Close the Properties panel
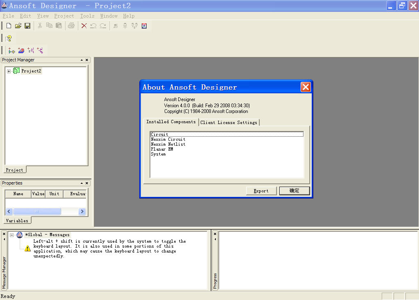The width and height of the screenshot is (419, 300). [87, 183]
